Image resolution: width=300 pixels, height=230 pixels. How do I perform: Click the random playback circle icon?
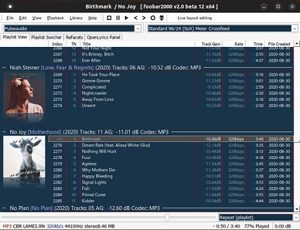pyautogui.click(x=153, y=18)
